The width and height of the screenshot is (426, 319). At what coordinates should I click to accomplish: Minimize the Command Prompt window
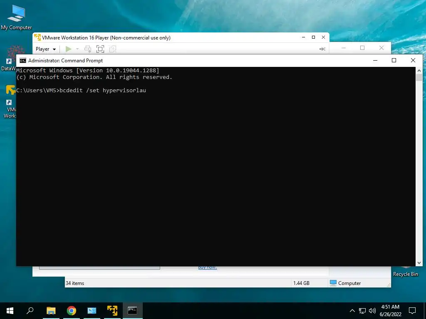[375, 61]
